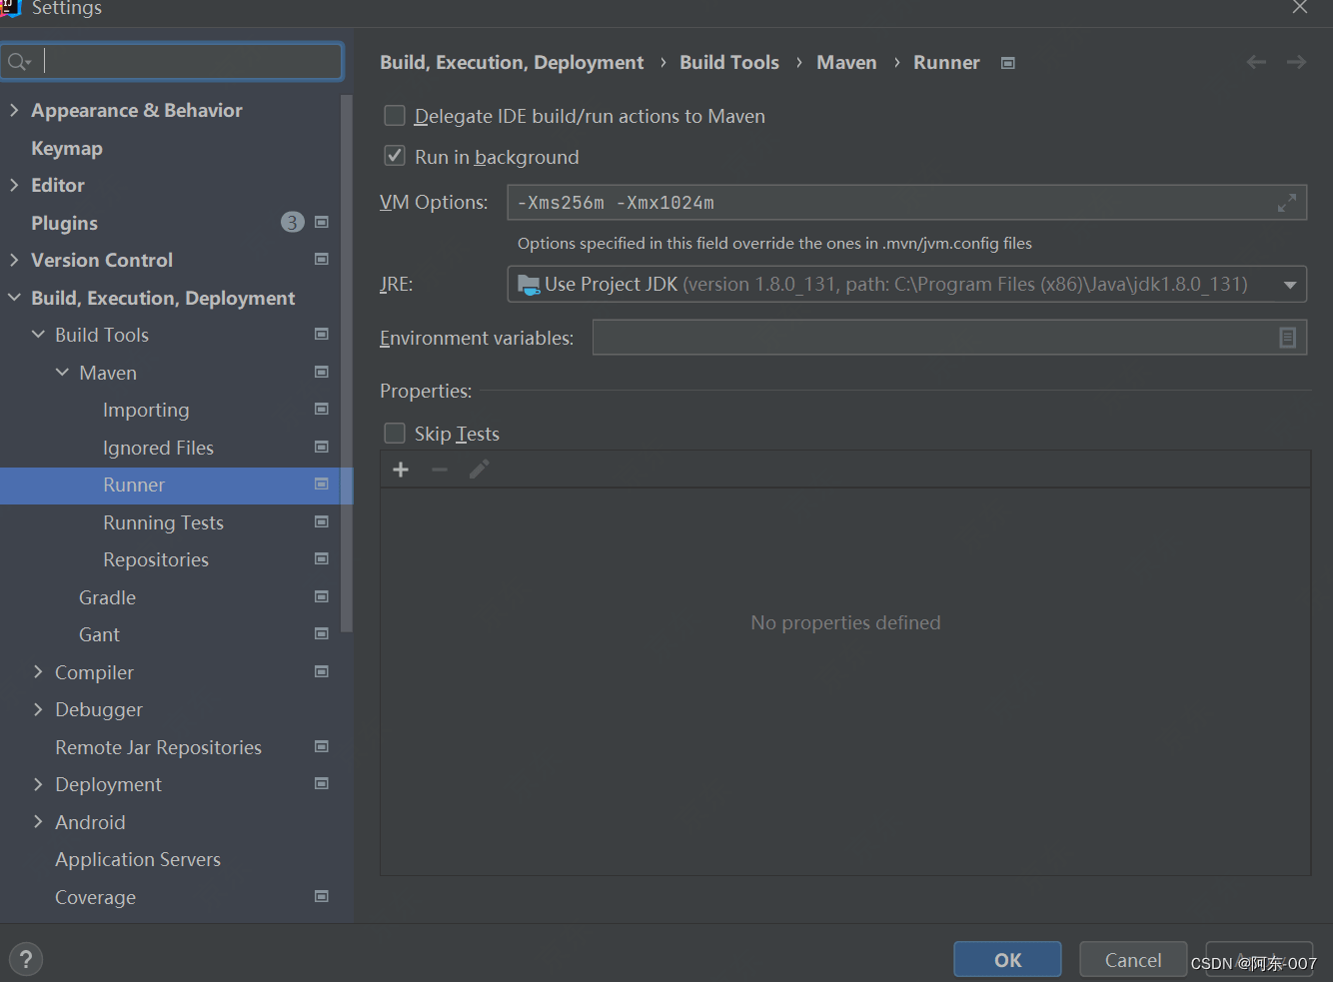Click project icon on Remote Jar Repositories row
This screenshot has height=982, width=1333.
(322, 746)
